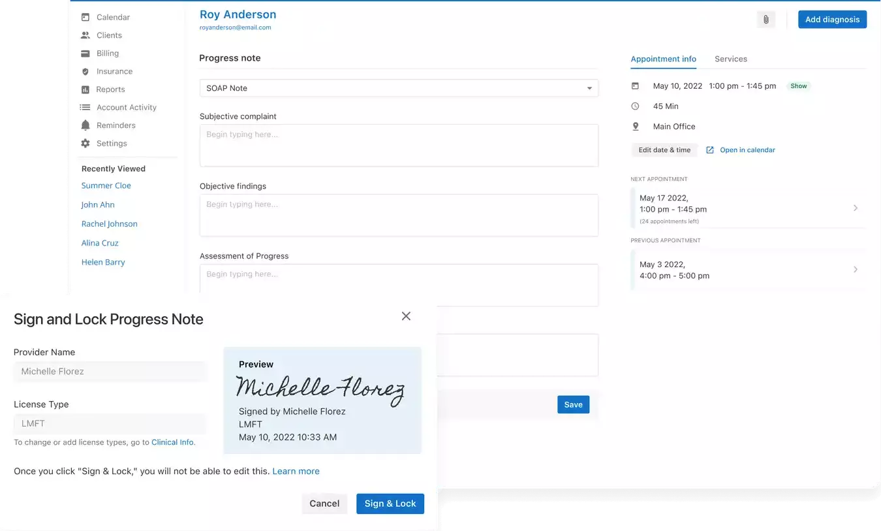Select the Insurance shield icon
The height and width of the screenshot is (531, 881).
85,72
